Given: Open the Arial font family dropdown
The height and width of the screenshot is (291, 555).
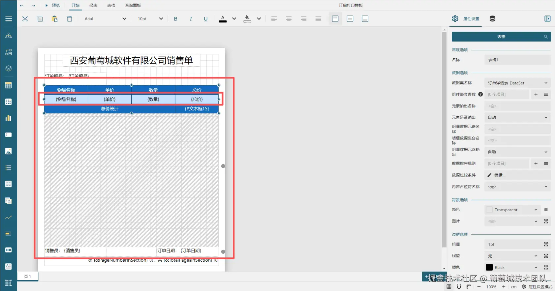Looking at the screenshot, I should (x=106, y=19).
